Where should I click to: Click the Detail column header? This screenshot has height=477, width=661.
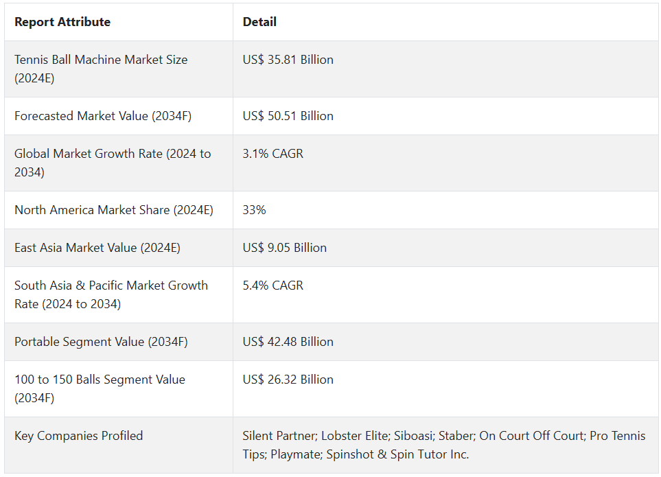click(x=259, y=22)
